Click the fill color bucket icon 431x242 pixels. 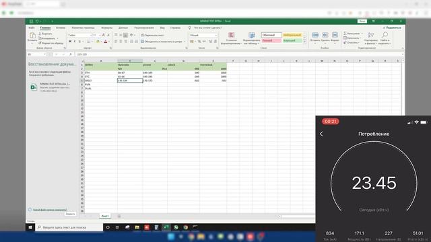pyautogui.click(x=98, y=42)
